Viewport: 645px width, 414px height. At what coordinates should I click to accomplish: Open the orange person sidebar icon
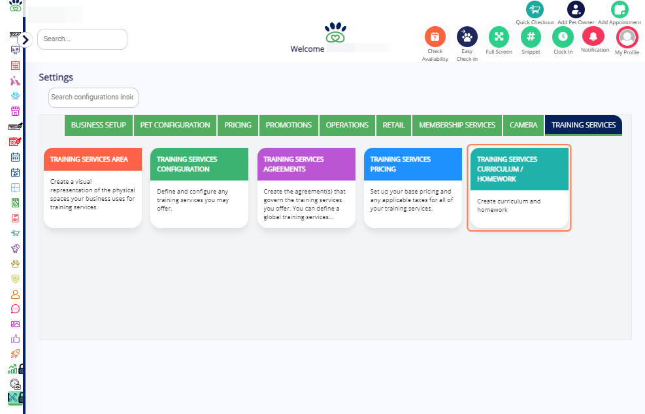click(15, 294)
